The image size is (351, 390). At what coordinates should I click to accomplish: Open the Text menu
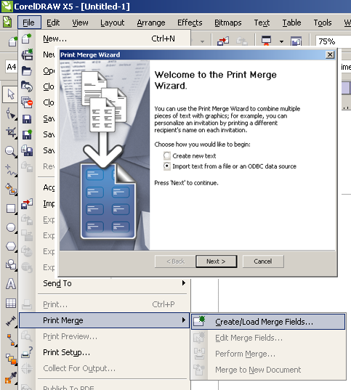click(x=262, y=23)
